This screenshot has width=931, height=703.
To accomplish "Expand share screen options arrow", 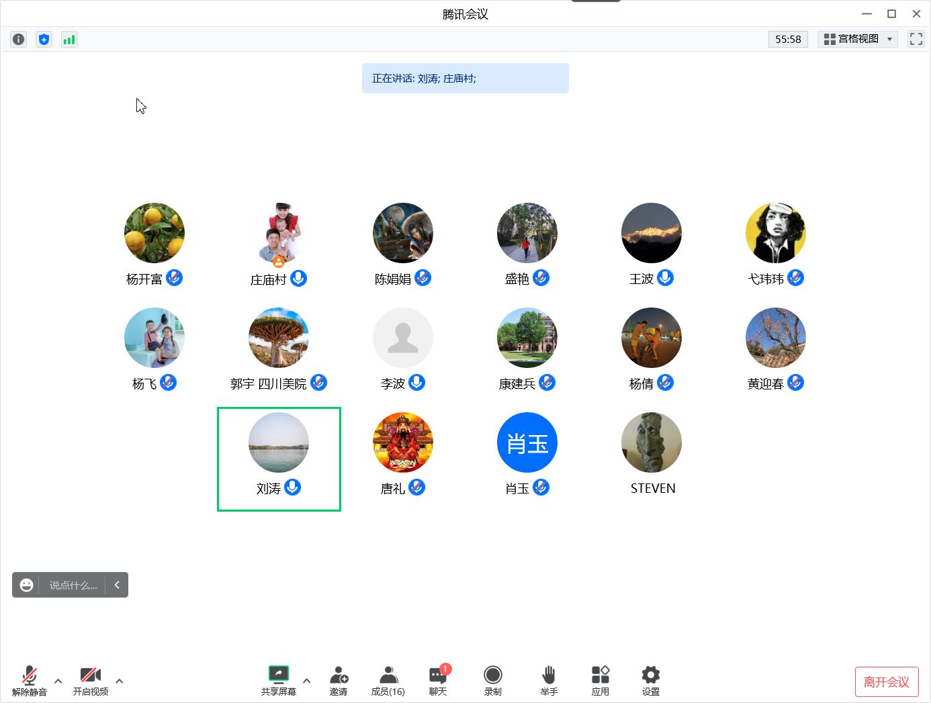I will coord(307,681).
